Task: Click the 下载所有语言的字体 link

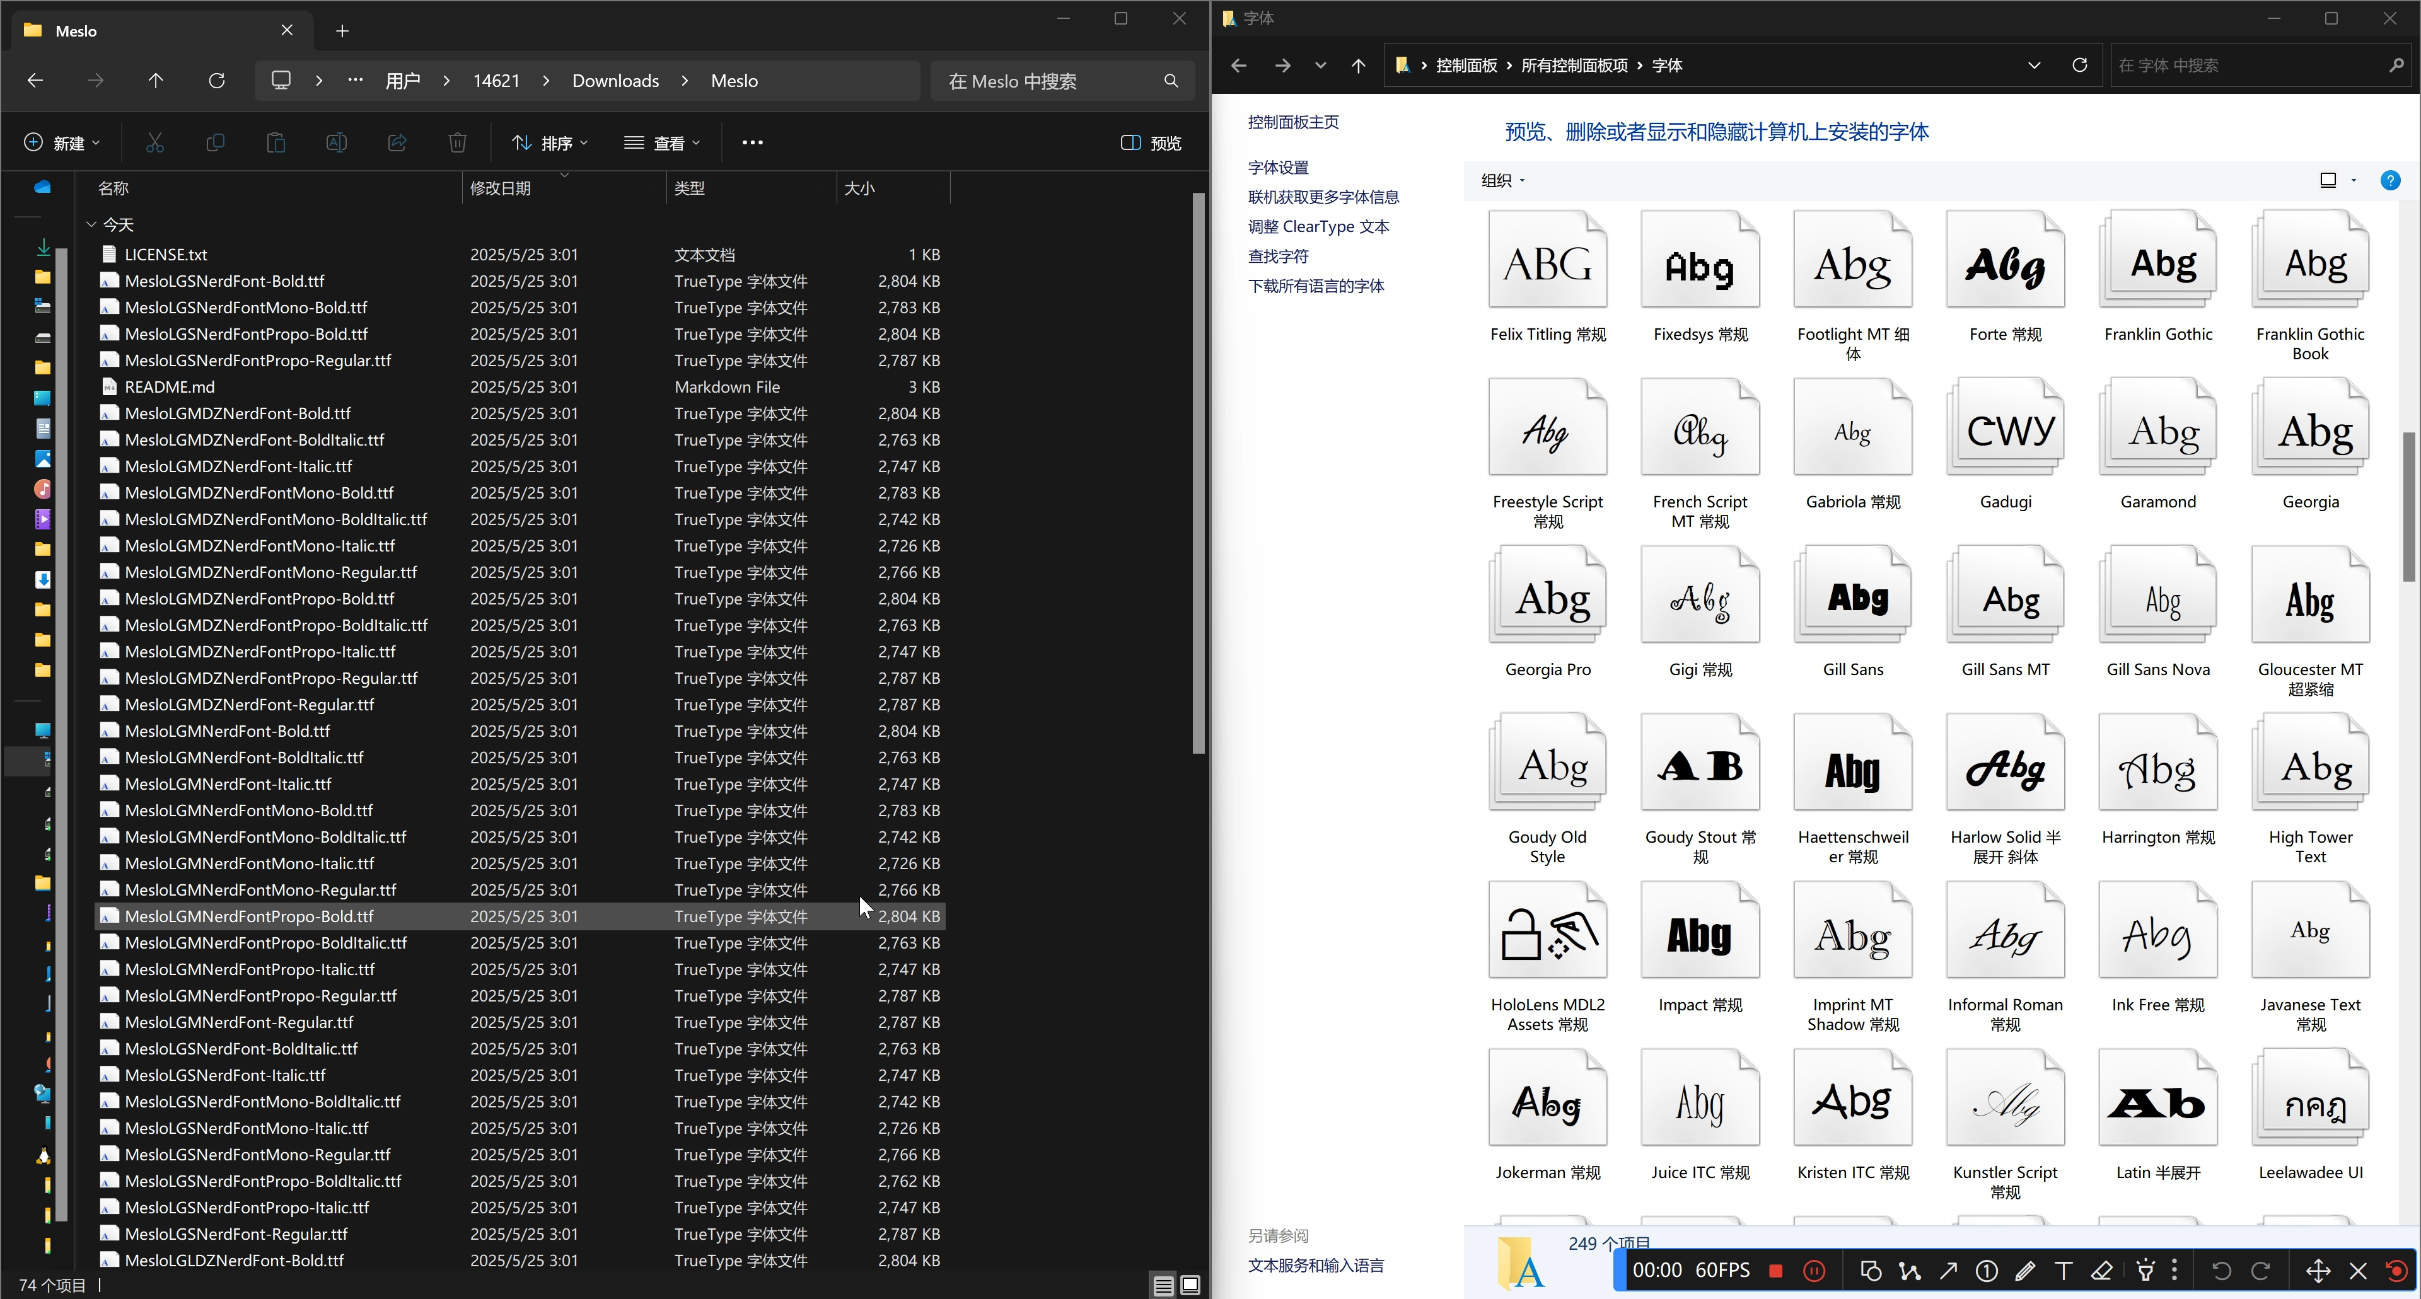Action: (1315, 286)
